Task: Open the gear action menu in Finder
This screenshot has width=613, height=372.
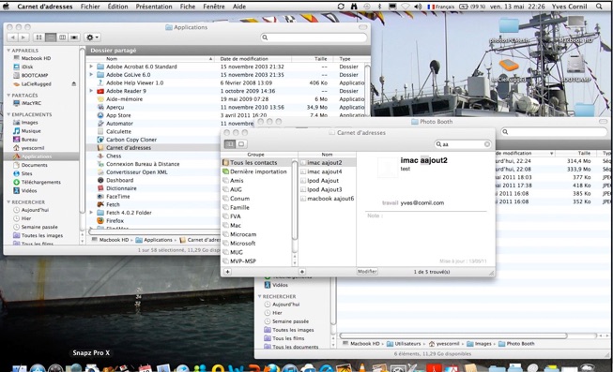Action: [x=93, y=37]
